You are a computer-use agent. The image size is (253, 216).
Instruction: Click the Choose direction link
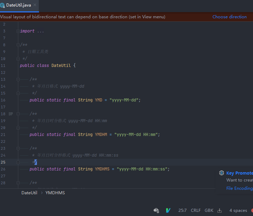[x=230, y=17]
